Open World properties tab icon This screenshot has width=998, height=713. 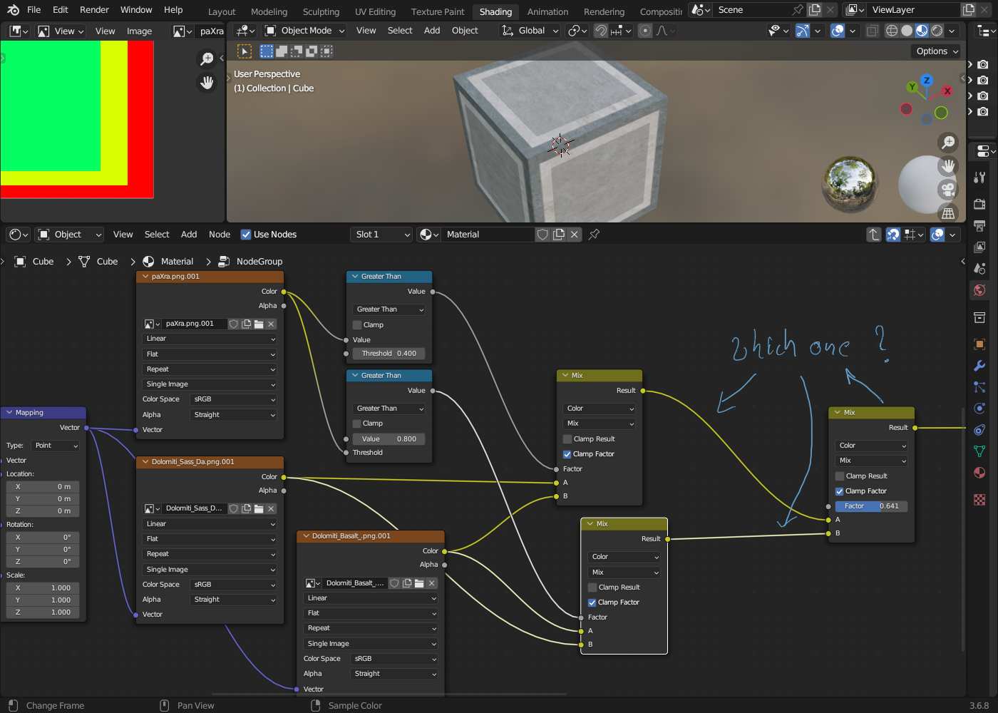(x=979, y=290)
